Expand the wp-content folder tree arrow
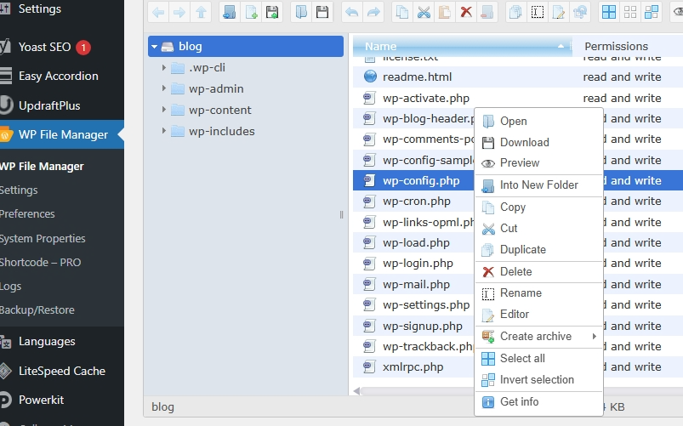Viewport: 683px width, 426px height. point(164,110)
